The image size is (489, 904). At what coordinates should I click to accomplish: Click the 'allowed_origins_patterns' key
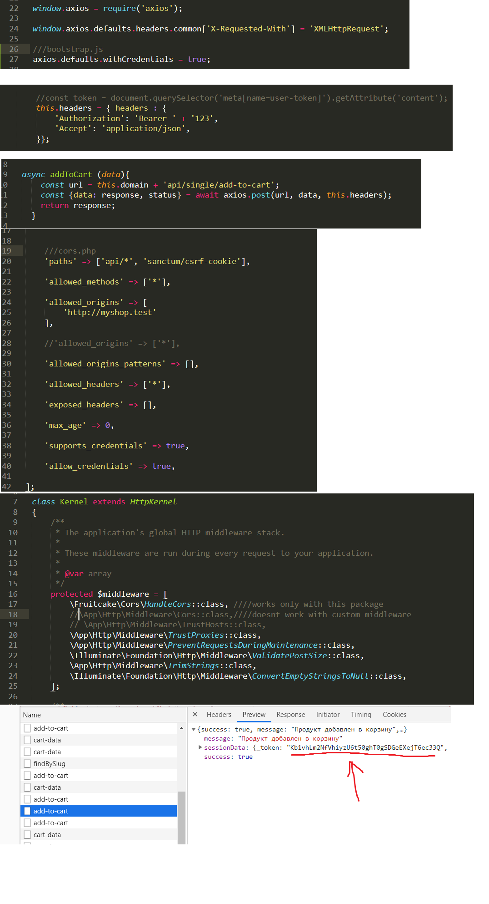pyautogui.click(x=105, y=364)
